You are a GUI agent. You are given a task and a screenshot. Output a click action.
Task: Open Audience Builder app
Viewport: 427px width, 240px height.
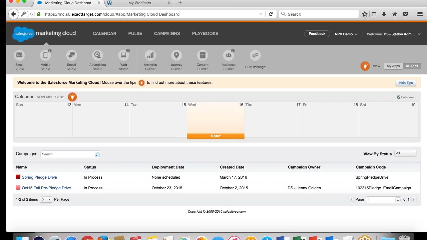click(x=229, y=60)
